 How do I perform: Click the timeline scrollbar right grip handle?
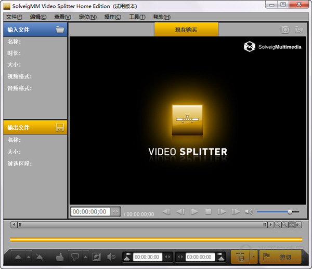point(264,225)
